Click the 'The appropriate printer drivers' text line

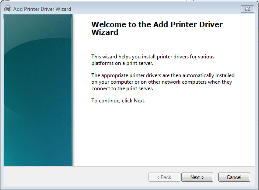click(x=163, y=75)
